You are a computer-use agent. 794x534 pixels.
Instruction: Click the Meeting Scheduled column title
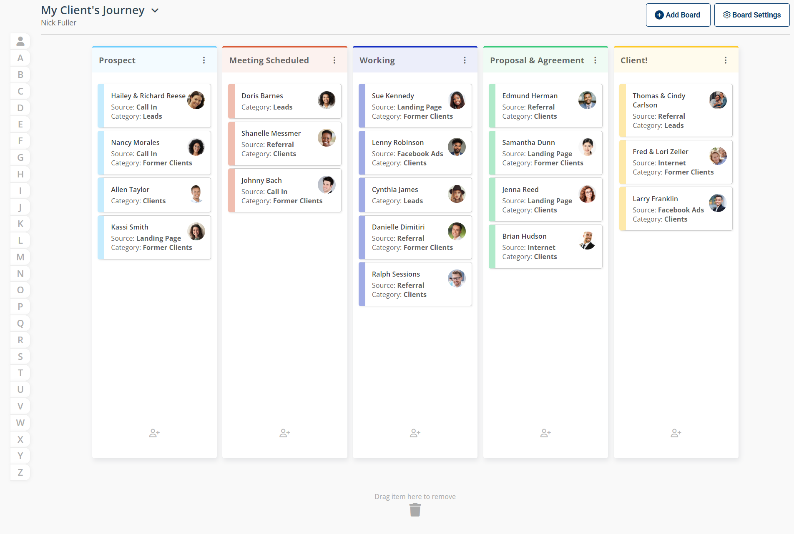coord(269,60)
